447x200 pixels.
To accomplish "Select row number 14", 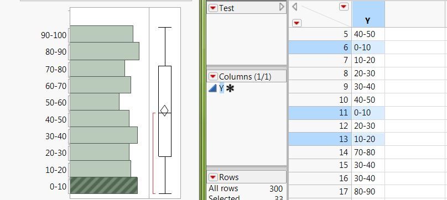I will point(320,152).
